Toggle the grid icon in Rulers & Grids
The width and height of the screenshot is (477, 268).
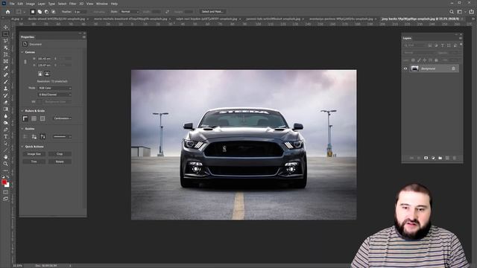(34, 118)
